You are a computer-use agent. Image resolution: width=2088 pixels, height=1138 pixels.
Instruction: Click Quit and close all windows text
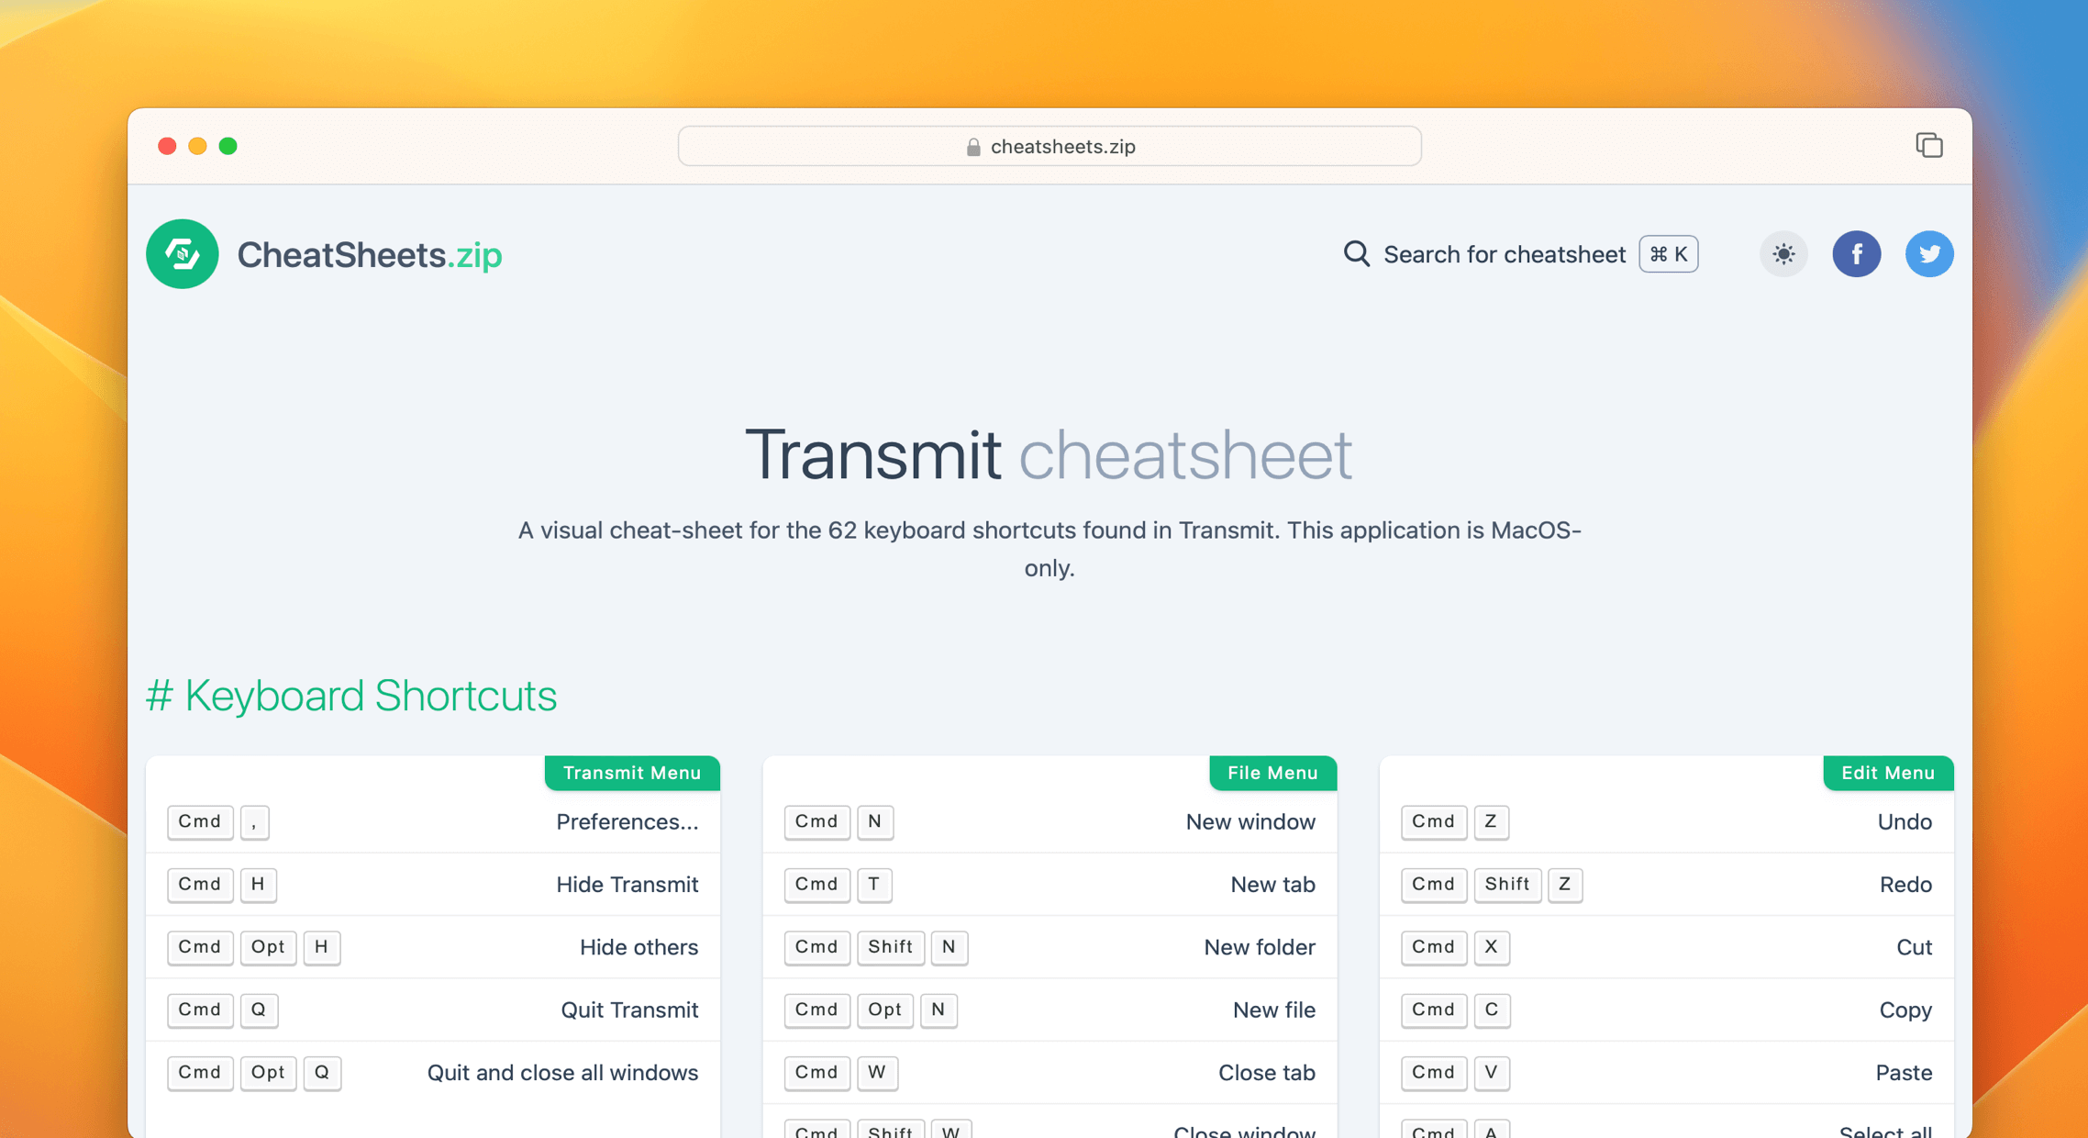tap(562, 1072)
